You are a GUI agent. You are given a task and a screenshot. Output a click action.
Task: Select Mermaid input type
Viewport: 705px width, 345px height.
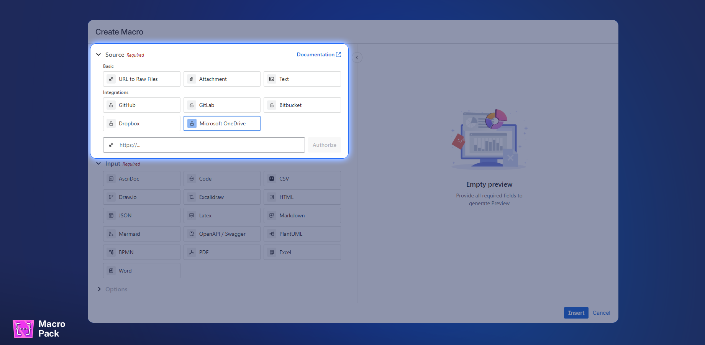tap(142, 234)
